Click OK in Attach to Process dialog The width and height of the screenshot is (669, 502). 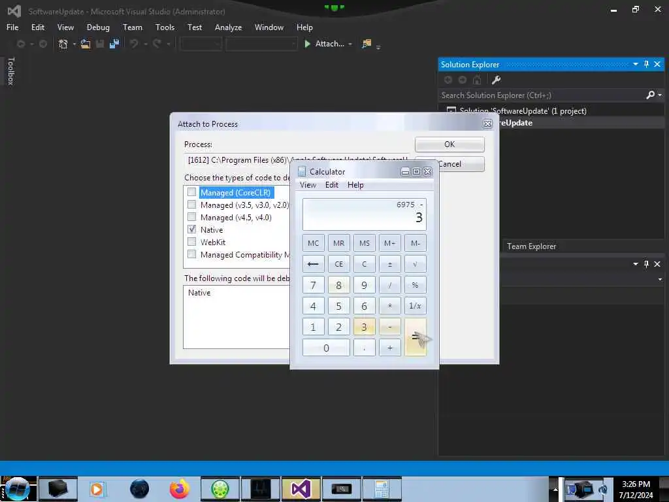(x=449, y=144)
